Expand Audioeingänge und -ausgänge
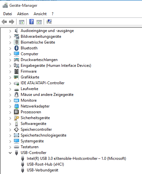This screenshot has height=174, width=142. [10, 31]
